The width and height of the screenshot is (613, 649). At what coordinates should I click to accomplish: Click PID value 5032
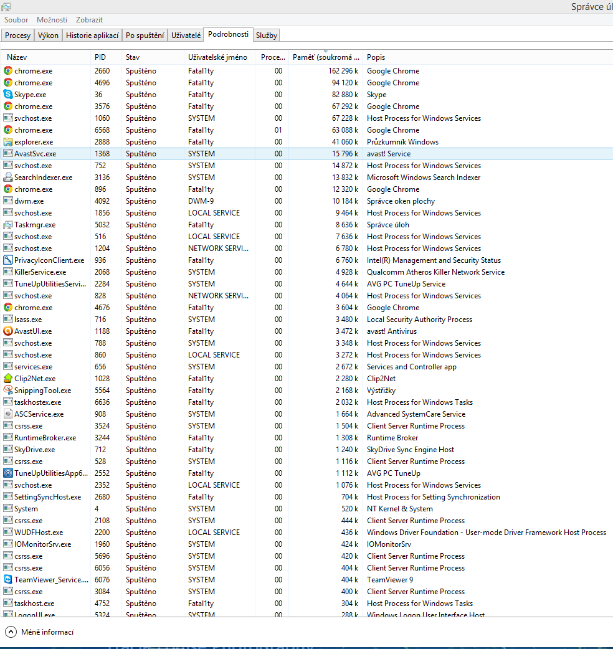pyautogui.click(x=102, y=225)
